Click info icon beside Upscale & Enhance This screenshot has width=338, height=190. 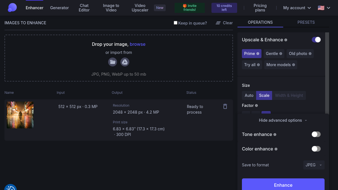point(286,40)
